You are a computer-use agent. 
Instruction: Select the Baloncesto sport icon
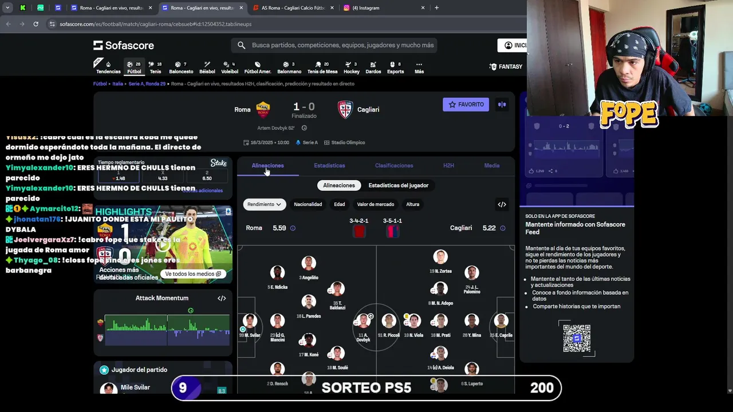(x=181, y=67)
